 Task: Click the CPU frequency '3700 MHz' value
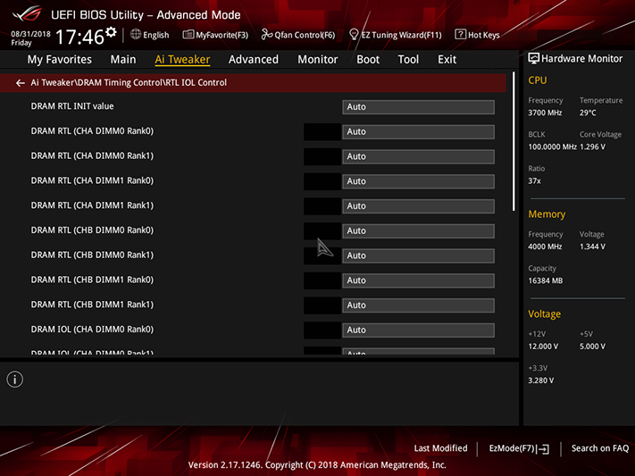click(545, 113)
